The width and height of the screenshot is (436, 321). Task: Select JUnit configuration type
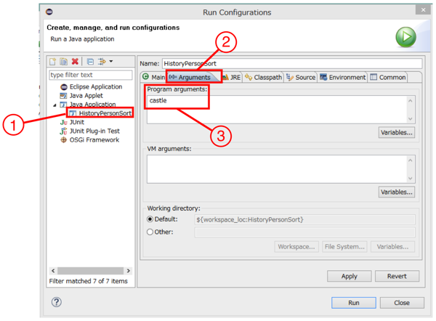pyautogui.click(x=77, y=122)
